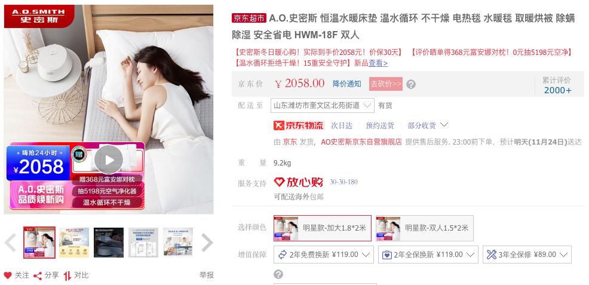This screenshot has width=589, height=285.
Task: Click the 去砍价>> bargain button
Action: pos(386,84)
